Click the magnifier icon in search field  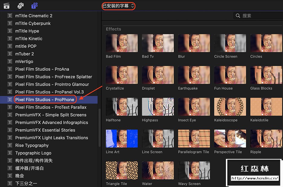pyautogui.click(x=238, y=16)
